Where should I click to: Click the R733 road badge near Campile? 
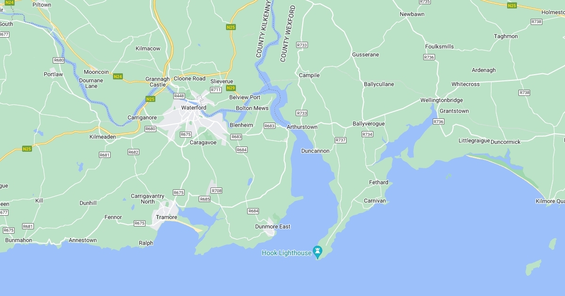click(x=302, y=45)
